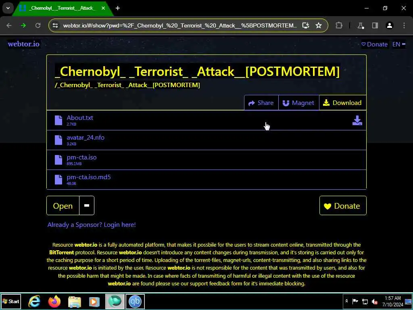413x310 pixels.
Task: Expand the options next to Open button
Action: click(87, 205)
